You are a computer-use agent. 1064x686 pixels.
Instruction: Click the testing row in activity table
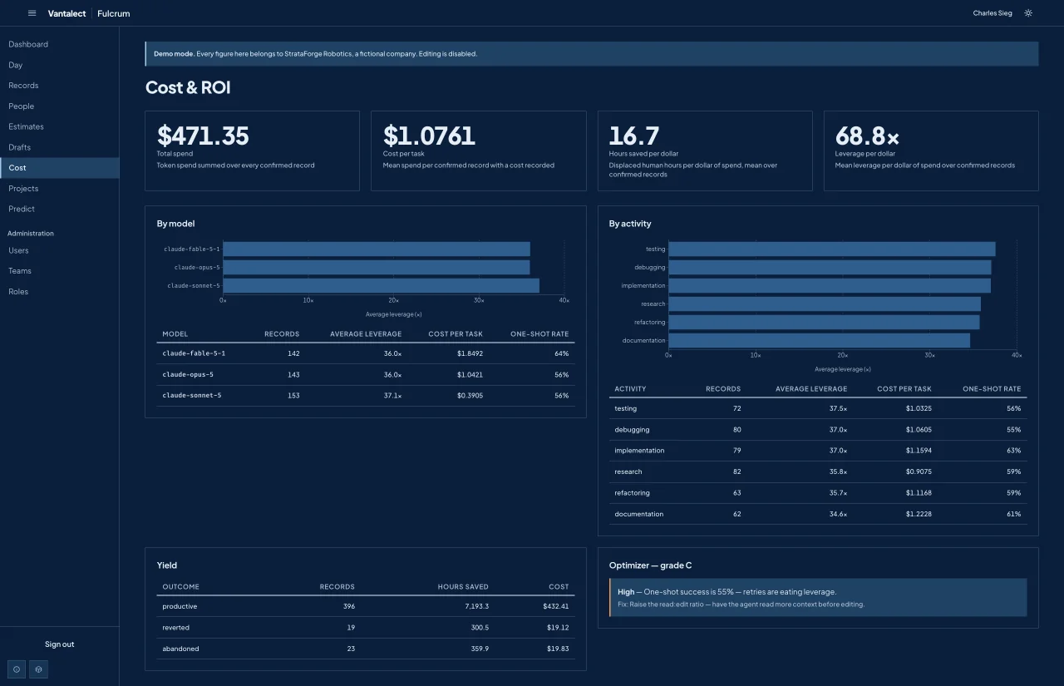pyautogui.click(x=818, y=408)
